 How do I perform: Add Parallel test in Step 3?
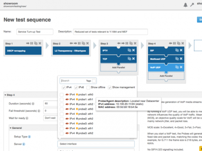click(118, 68)
